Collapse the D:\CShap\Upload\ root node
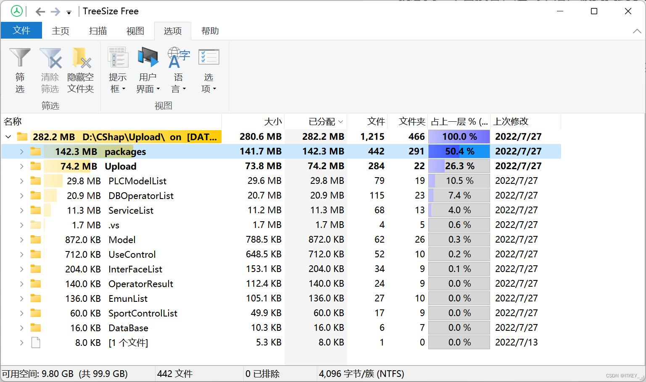Screen dimensions: 646x382 click(8, 137)
